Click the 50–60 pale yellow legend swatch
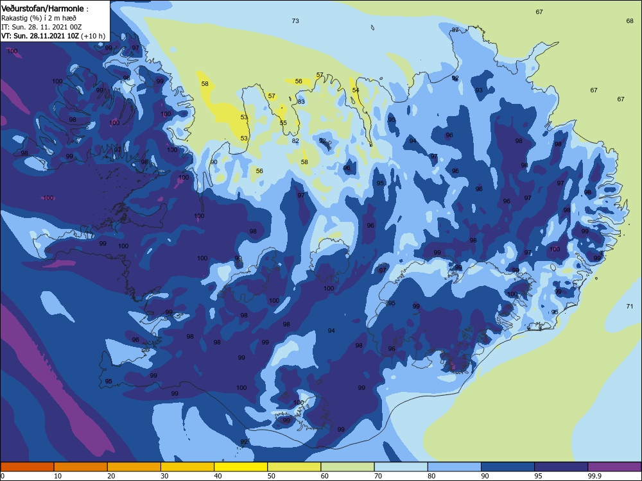This screenshot has width=642, height=481. pos(294,467)
